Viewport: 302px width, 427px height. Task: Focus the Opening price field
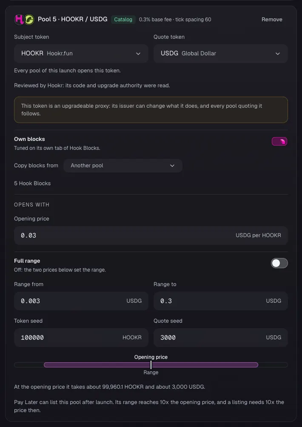click(151, 235)
